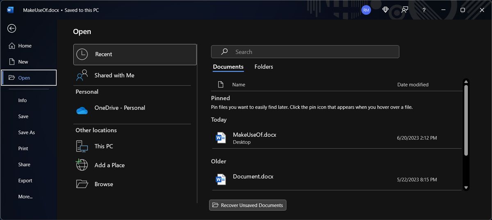Click the scrollbar down arrow in file list
Image resolution: width=492 pixels, height=220 pixels.
coord(466,187)
